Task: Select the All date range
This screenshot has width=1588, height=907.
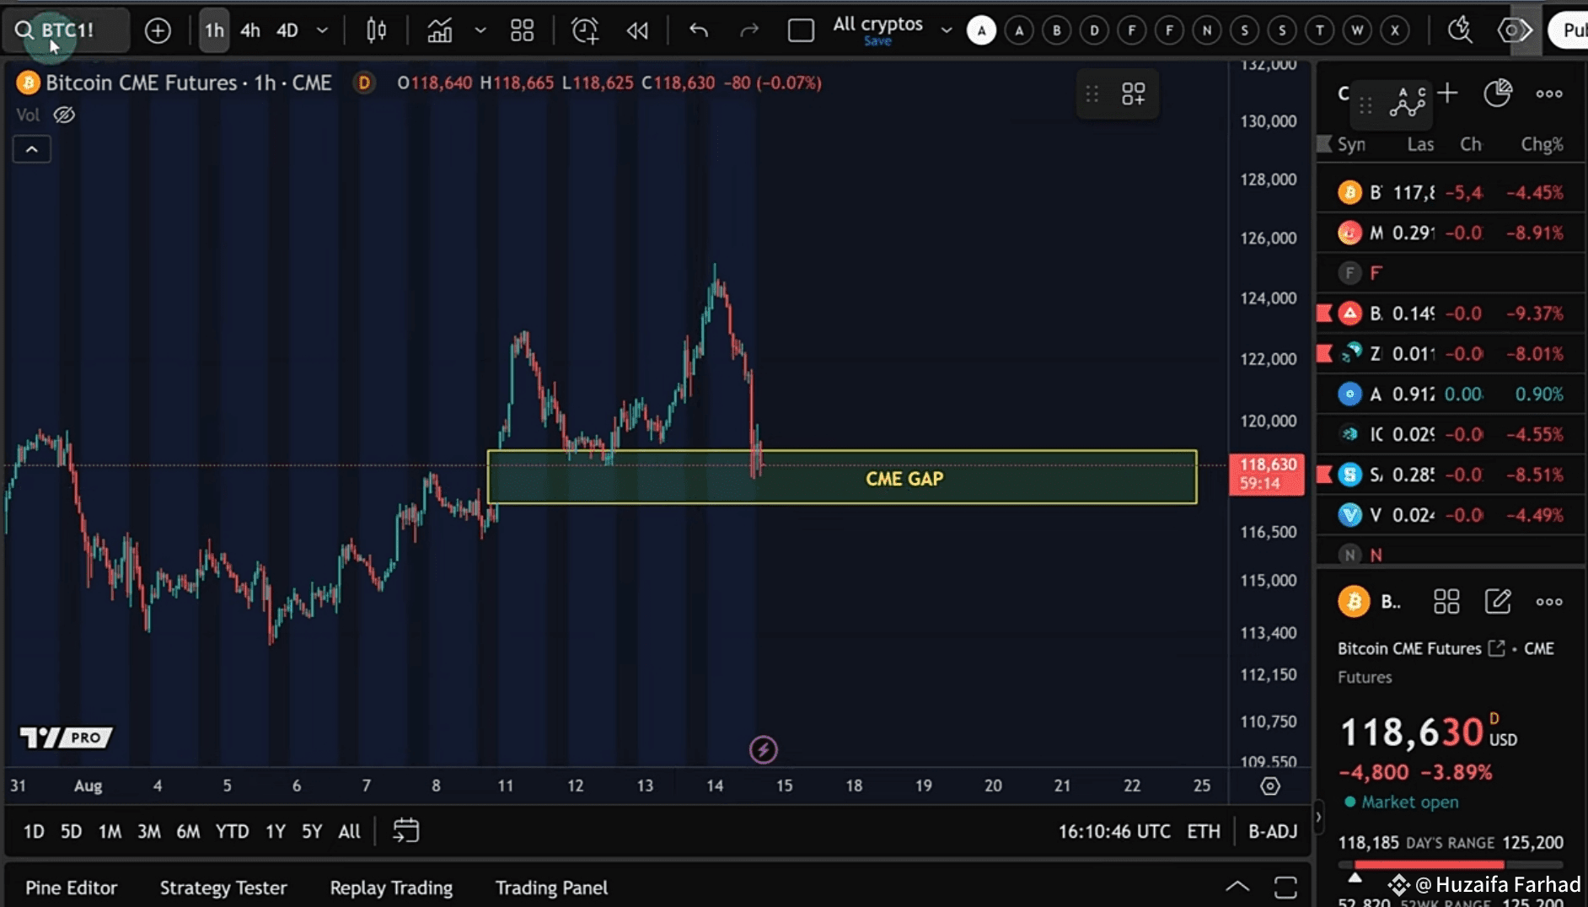Action: pos(349,832)
